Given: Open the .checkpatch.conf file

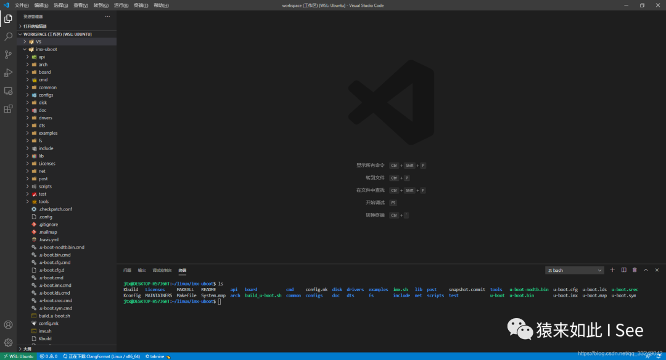Looking at the screenshot, I should [x=67, y=209].
